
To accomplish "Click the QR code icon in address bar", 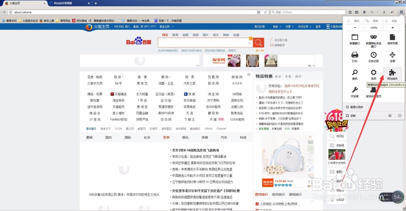I will tap(258, 12).
